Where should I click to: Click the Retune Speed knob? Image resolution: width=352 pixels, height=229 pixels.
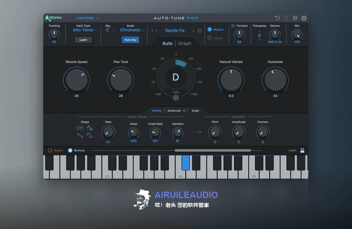point(77,80)
